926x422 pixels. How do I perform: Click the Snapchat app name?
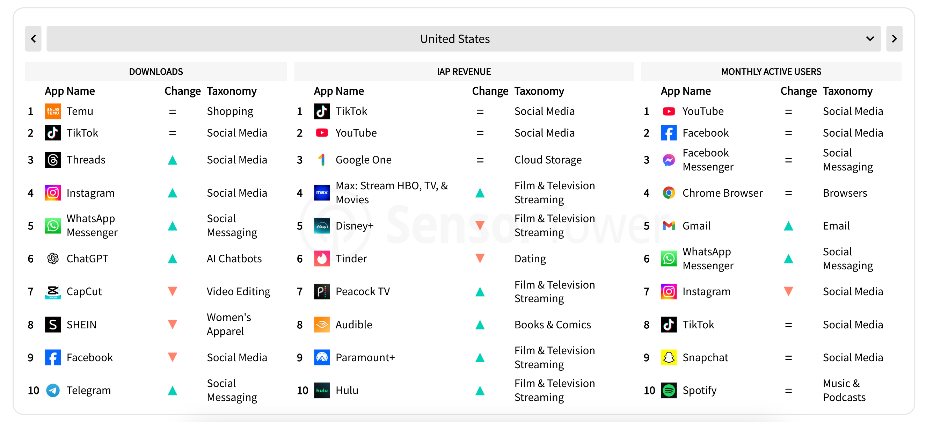coord(705,358)
